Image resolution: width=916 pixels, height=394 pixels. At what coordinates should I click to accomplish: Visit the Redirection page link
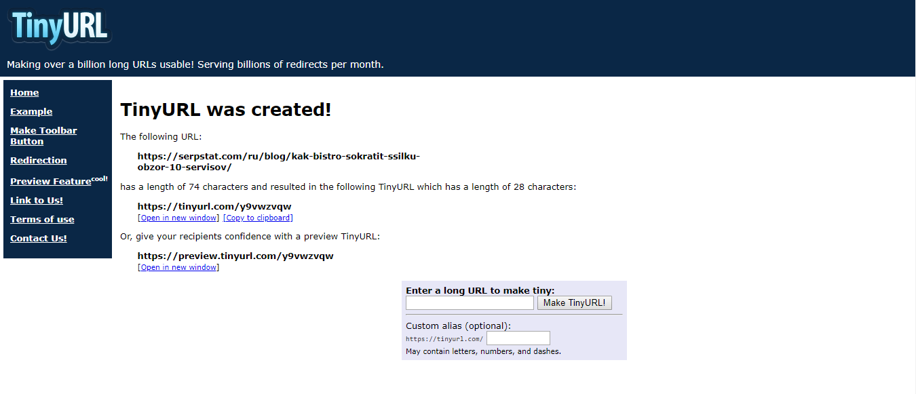[39, 161]
